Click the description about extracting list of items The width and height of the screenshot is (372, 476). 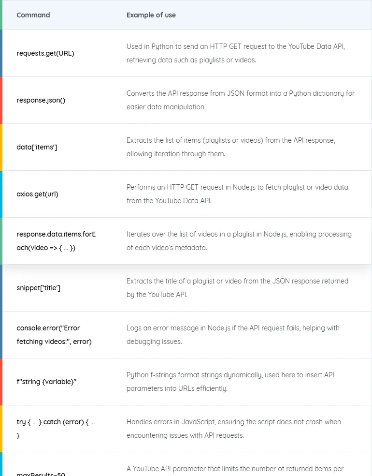click(x=231, y=147)
